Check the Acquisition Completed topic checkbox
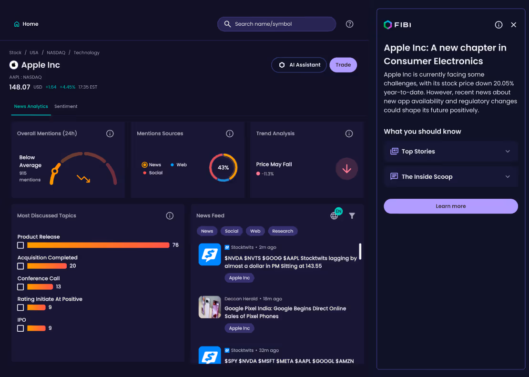 pyautogui.click(x=20, y=266)
